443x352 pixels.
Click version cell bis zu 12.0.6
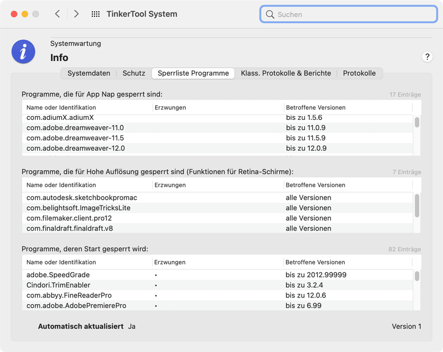coord(306,295)
